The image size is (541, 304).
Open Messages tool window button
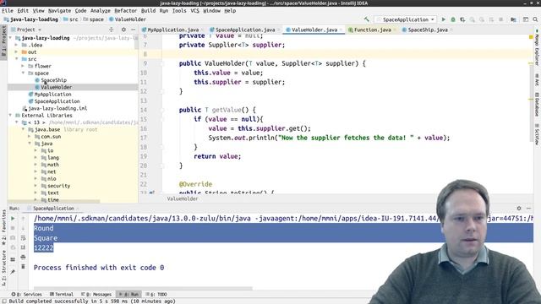point(96,295)
